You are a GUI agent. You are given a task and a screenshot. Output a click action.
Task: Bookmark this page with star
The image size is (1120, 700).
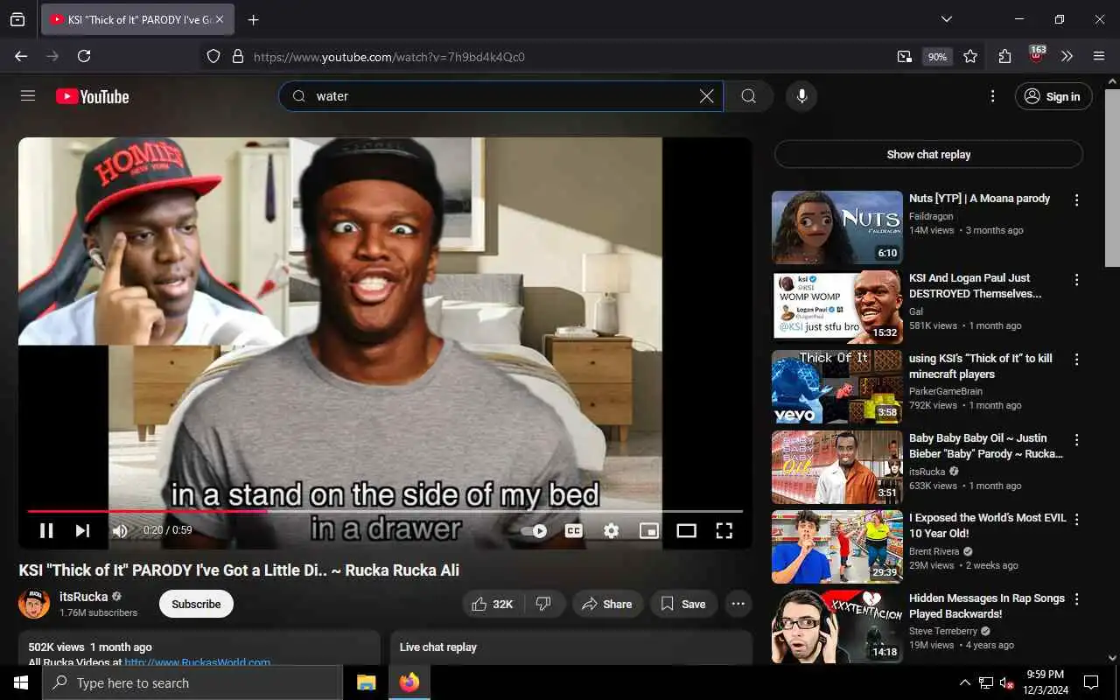tap(970, 56)
